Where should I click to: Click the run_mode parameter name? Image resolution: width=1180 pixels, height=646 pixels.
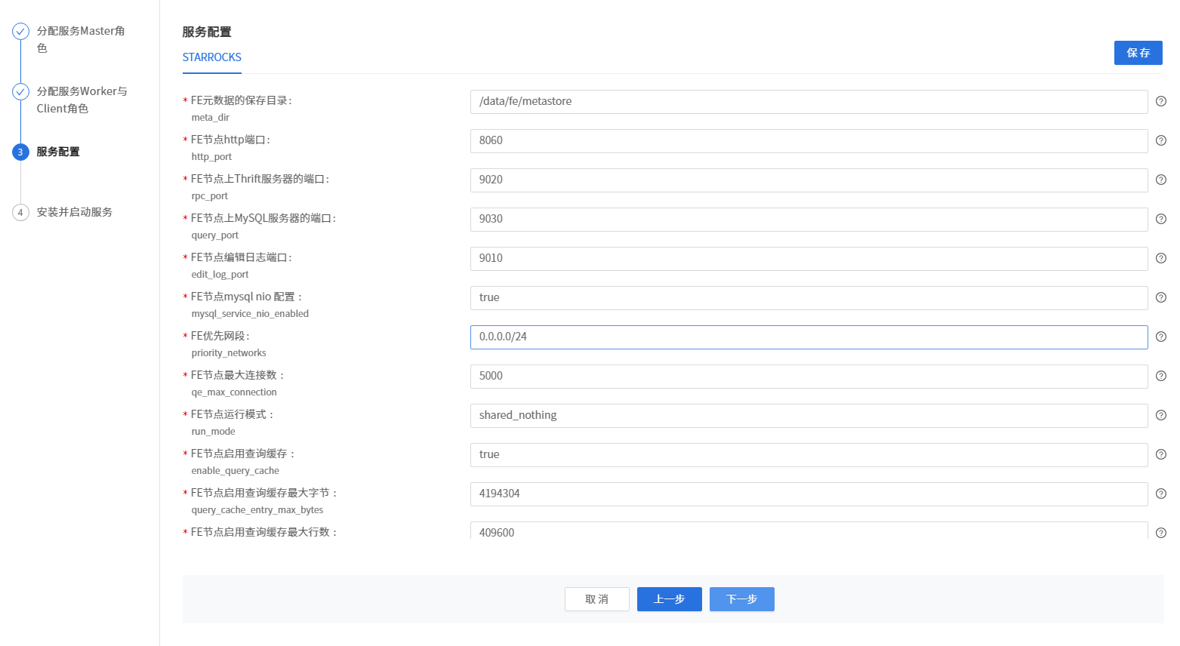[x=213, y=432]
